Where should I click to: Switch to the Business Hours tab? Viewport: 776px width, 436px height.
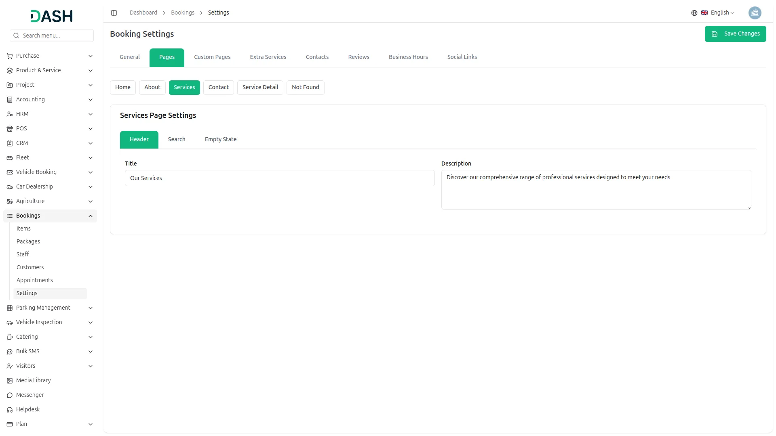[408, 57]
